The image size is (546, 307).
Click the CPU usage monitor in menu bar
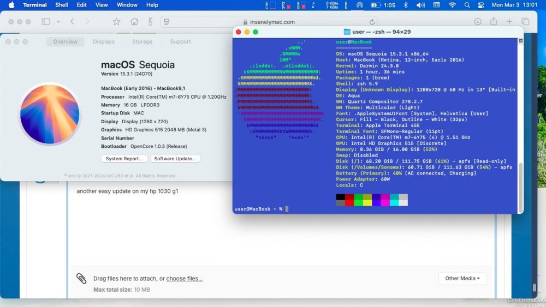[271, 5]
